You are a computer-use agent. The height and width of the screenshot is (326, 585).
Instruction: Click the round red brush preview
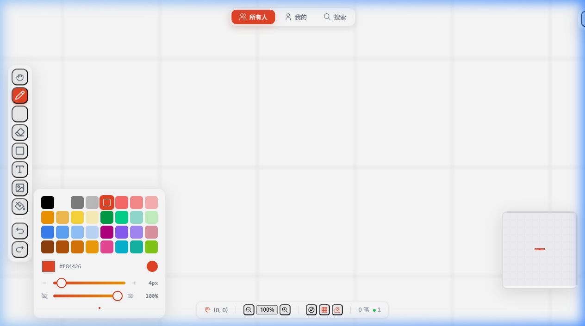(x=152, y=266)
